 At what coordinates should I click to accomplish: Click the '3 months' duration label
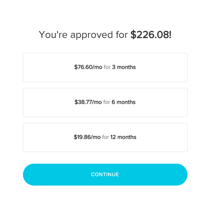click(124, 67)
